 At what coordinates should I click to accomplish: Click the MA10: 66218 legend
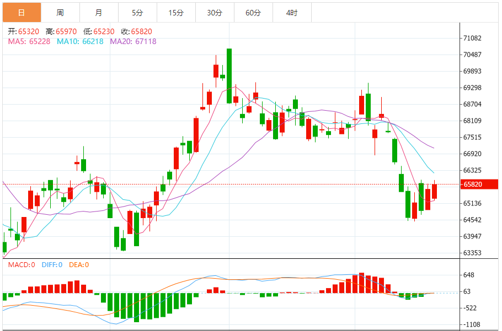coord(80,41)
